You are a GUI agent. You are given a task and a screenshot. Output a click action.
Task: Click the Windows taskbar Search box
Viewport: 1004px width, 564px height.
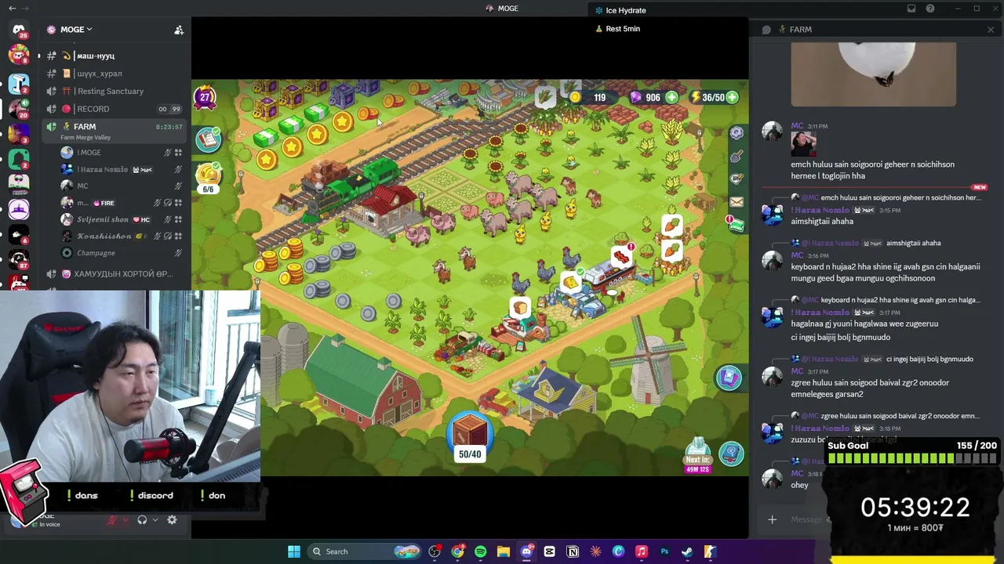click(x=364, y=551)
